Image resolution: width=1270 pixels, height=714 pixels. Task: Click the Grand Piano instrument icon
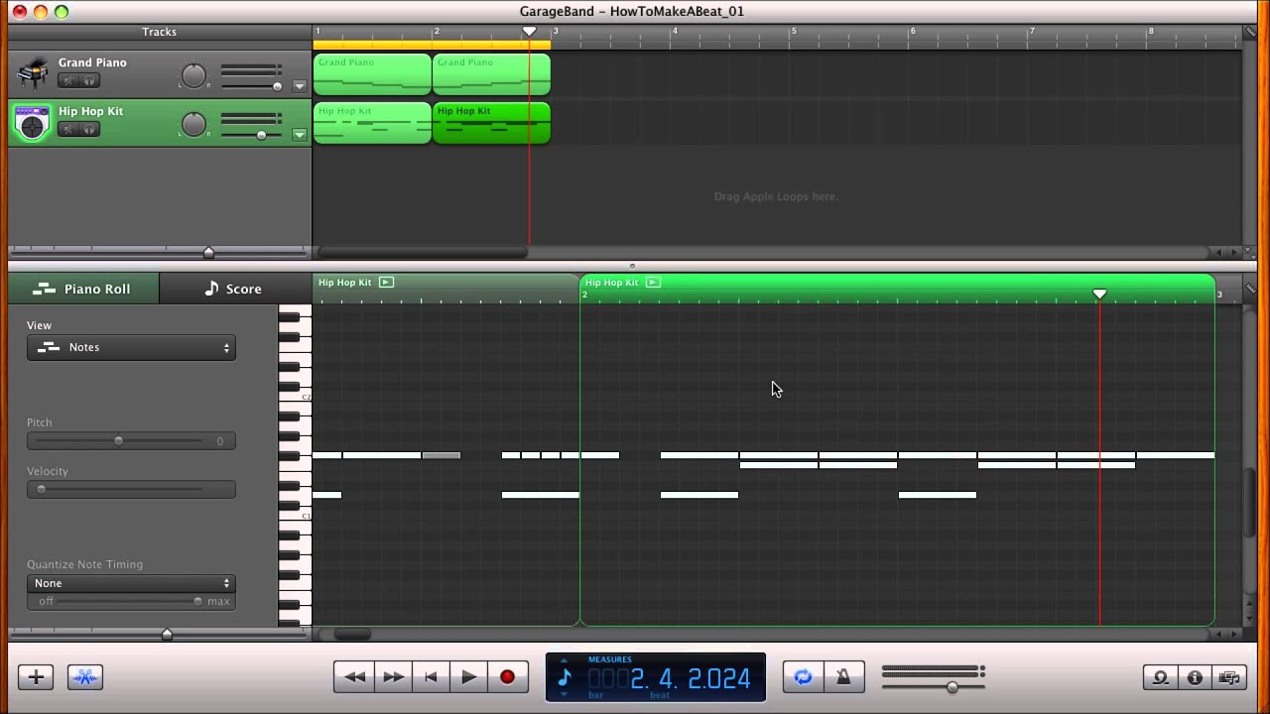click(33, 73)
